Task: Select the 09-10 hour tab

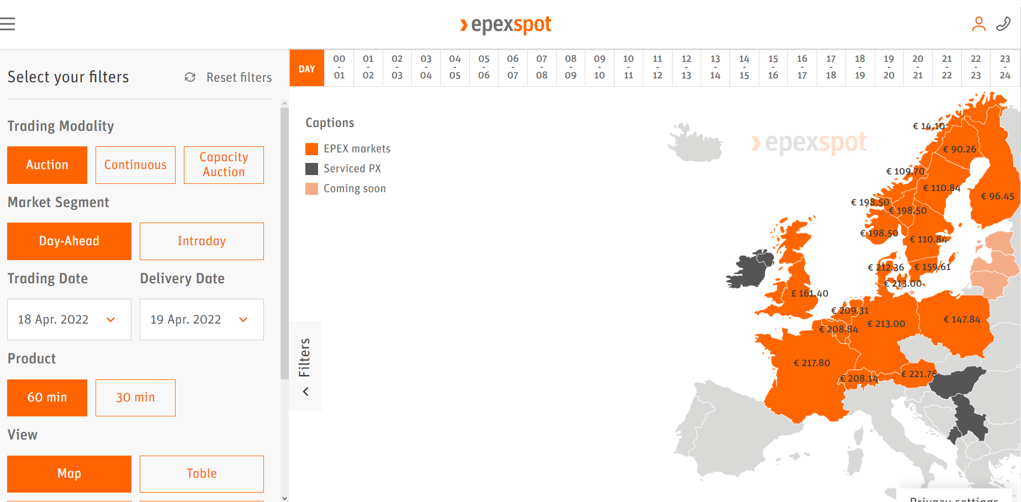Action: click(x=600, y=67)
